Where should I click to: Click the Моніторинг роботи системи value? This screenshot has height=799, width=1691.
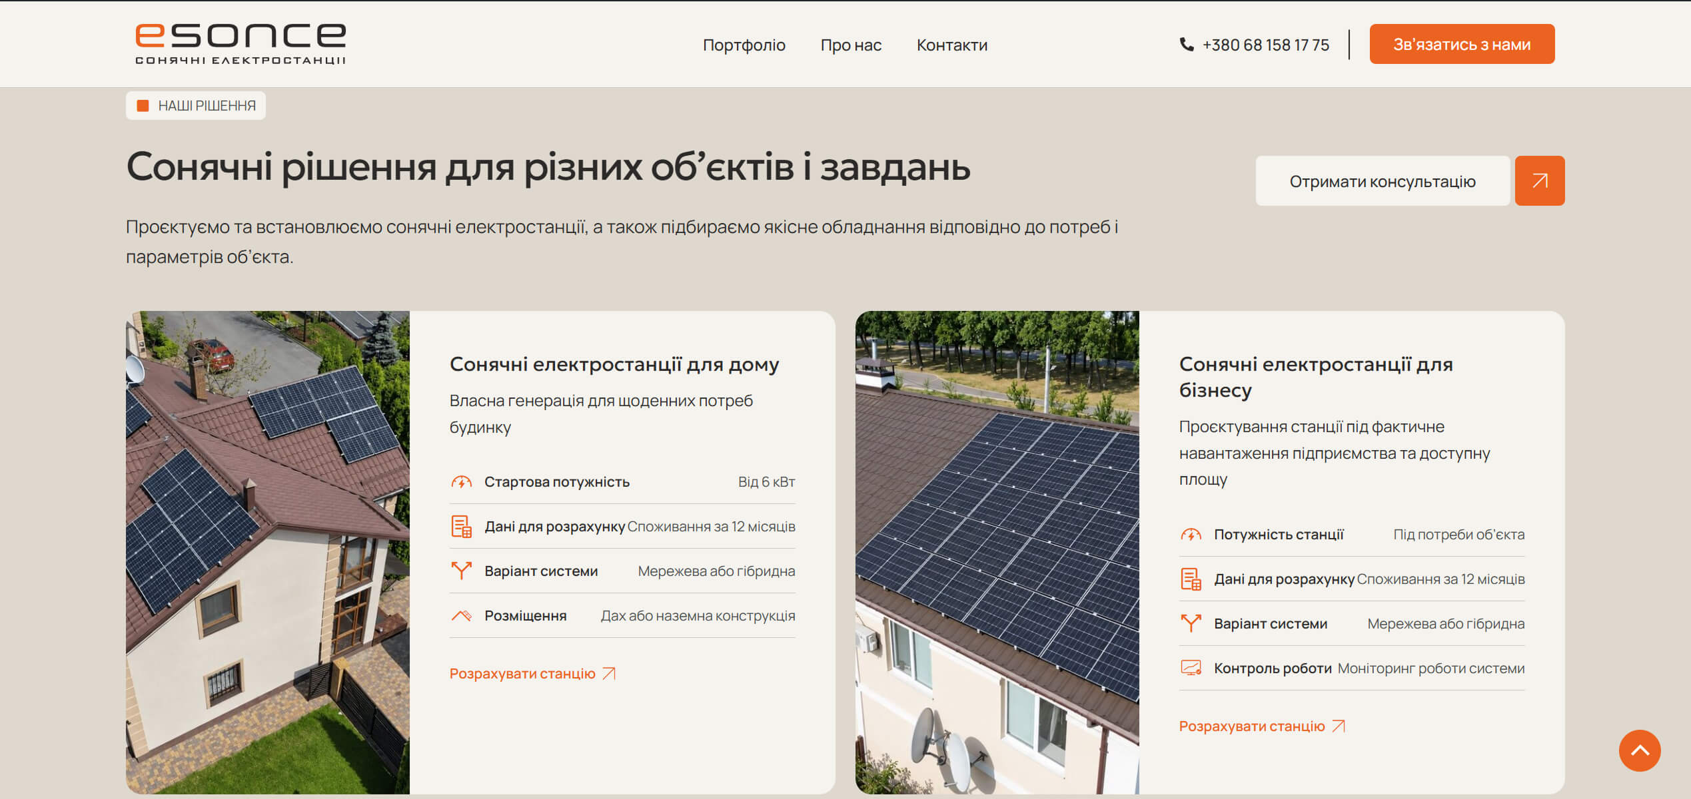tap(1431, 668)
